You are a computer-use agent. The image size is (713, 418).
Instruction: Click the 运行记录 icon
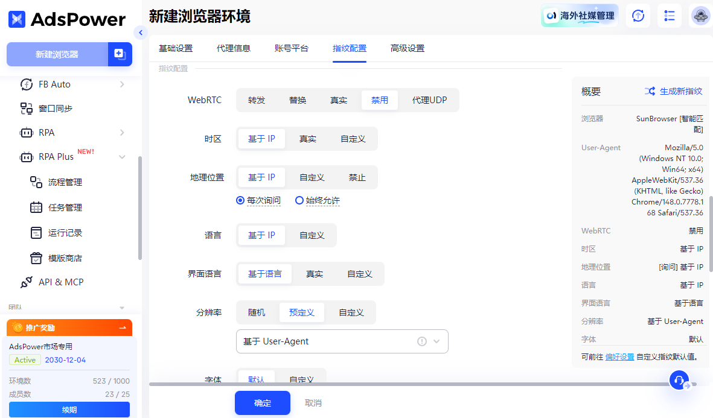point(36,233)
